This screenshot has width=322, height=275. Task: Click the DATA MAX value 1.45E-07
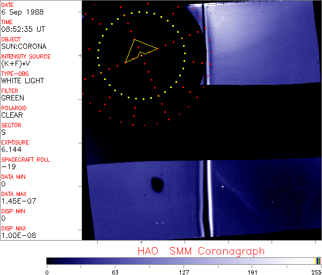(15, 201)
